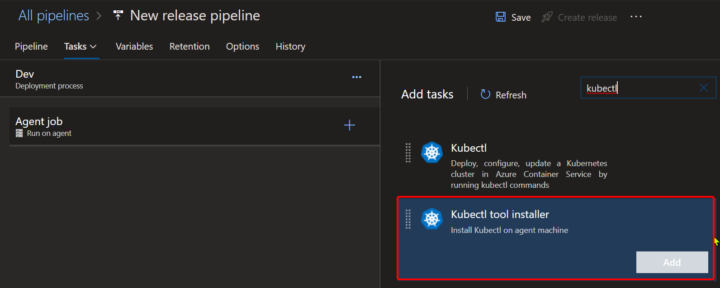The height and width of the screenshot is (288, 720).
Task: Click the Add tasks heading
Action: tap(427, 94)
